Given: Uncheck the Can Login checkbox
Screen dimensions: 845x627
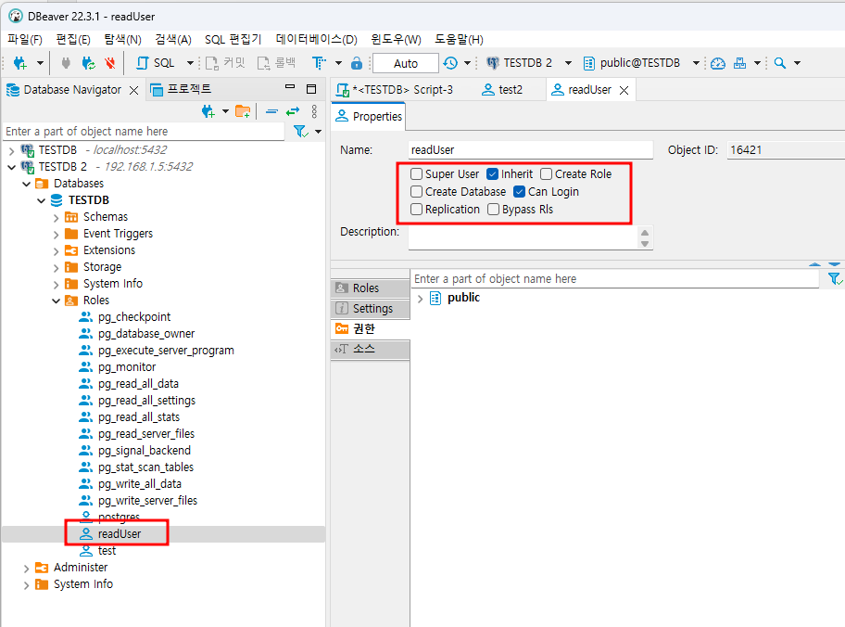Looking at the screenshot, I should [x=519, y=192].
